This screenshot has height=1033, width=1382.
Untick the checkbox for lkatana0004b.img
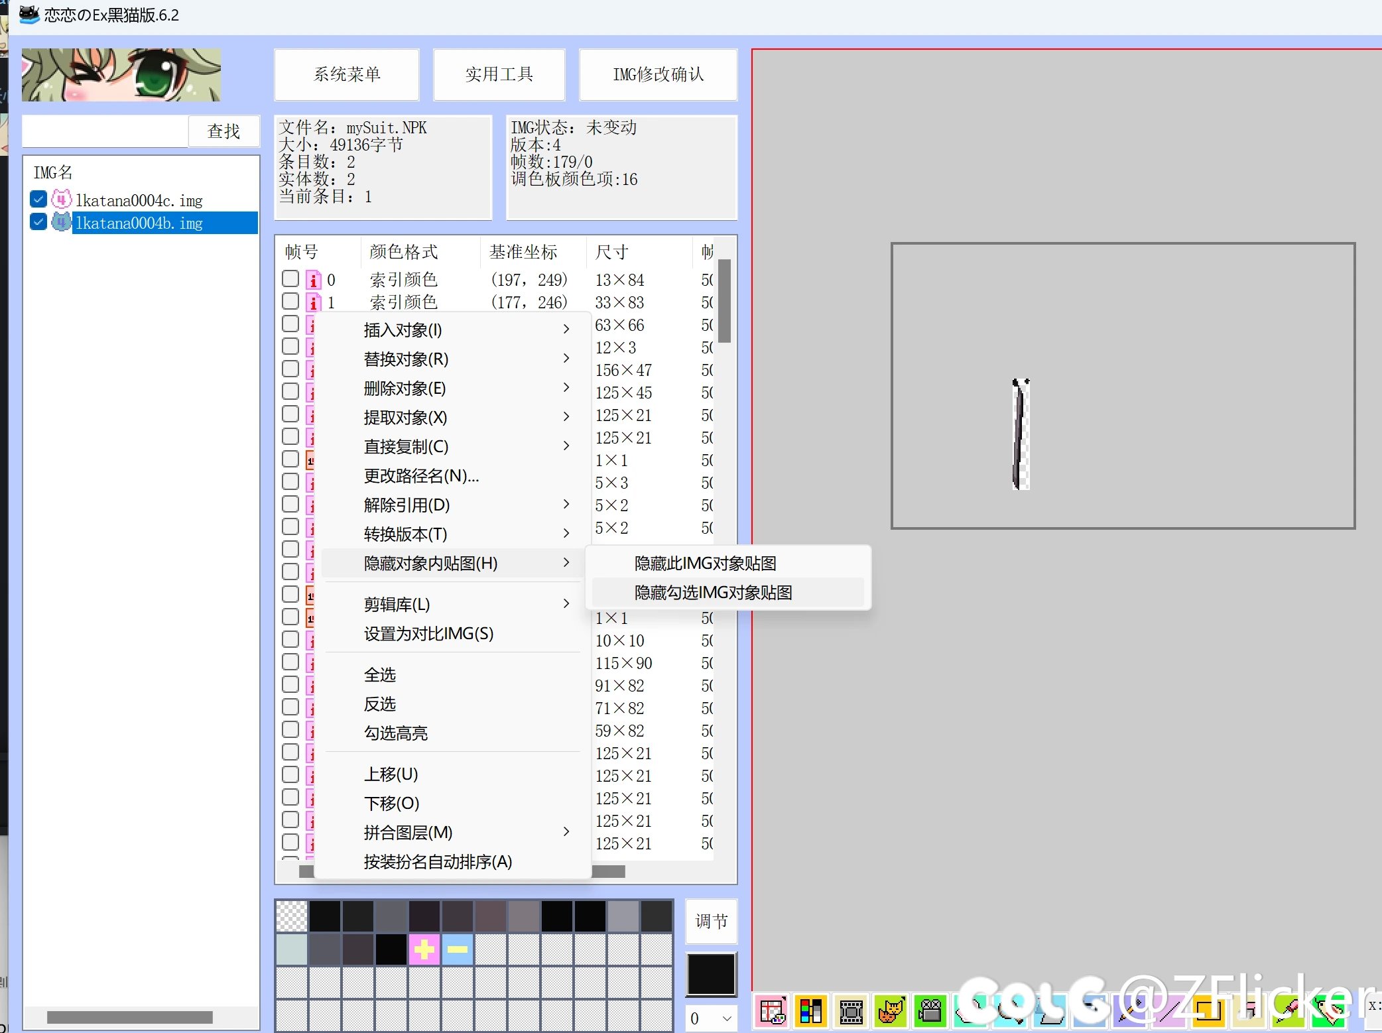tap(38, 222)
